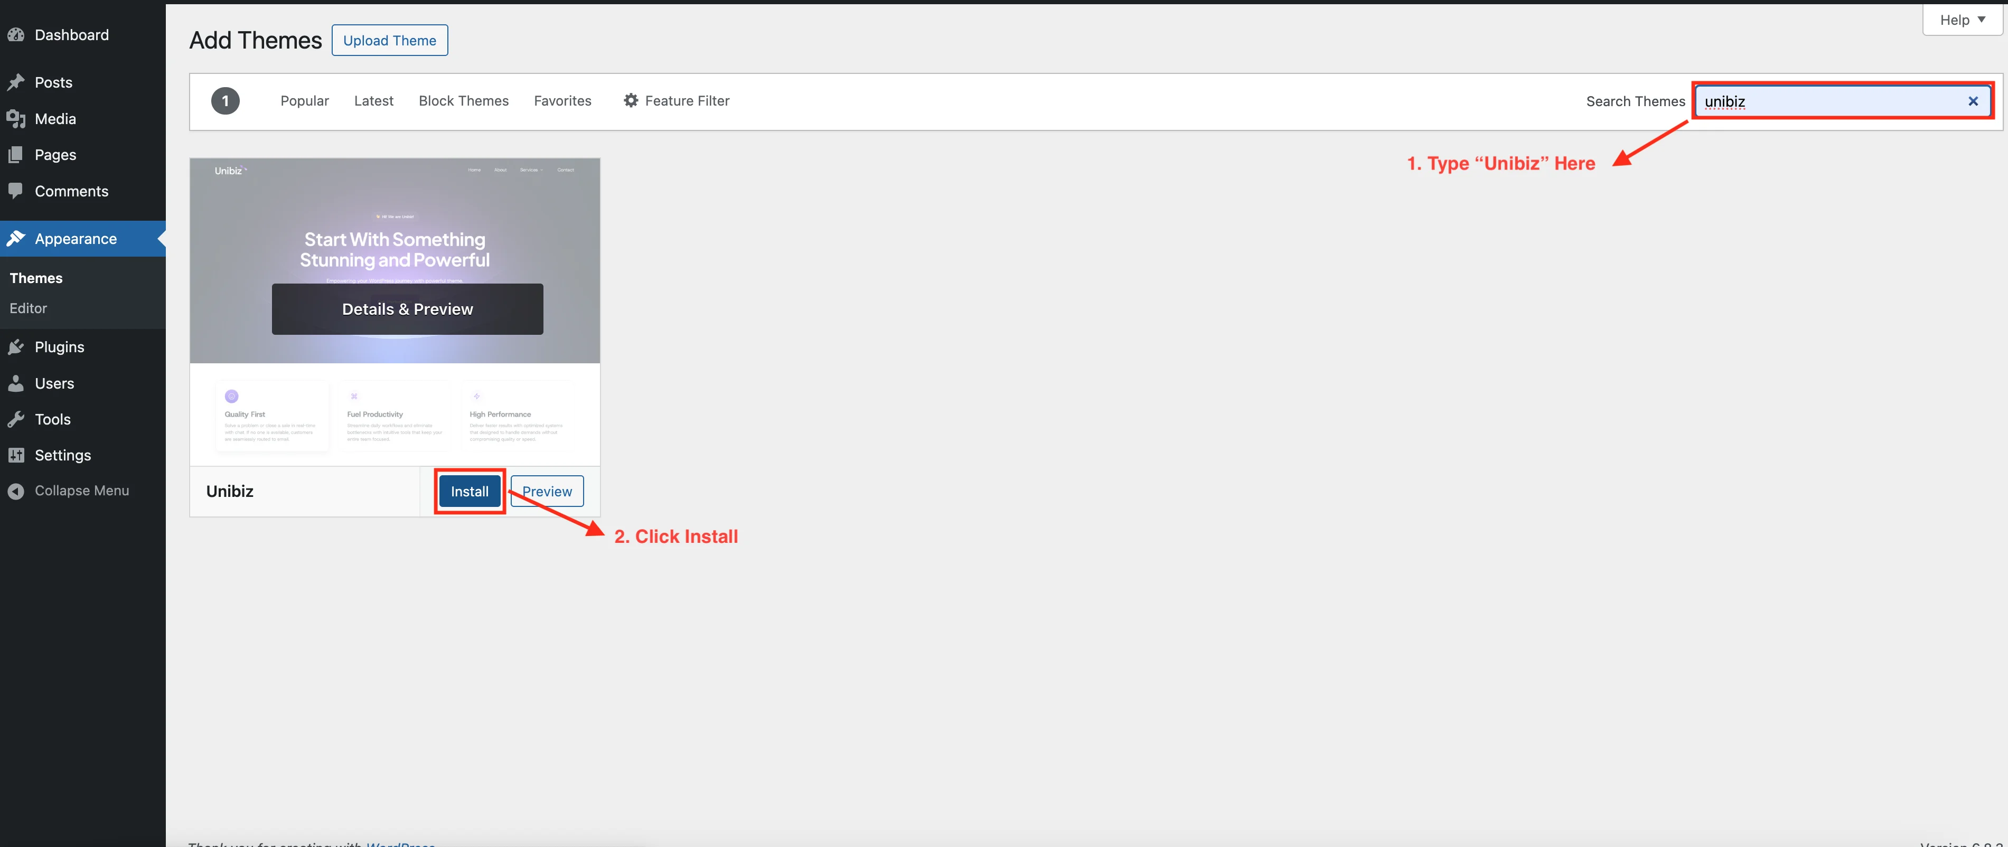Viewport: 2008px width, 847px height.
Task: Click the Tools wrench icon
Action: click(16, 419)
